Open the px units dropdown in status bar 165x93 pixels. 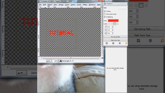click(49, 61)
